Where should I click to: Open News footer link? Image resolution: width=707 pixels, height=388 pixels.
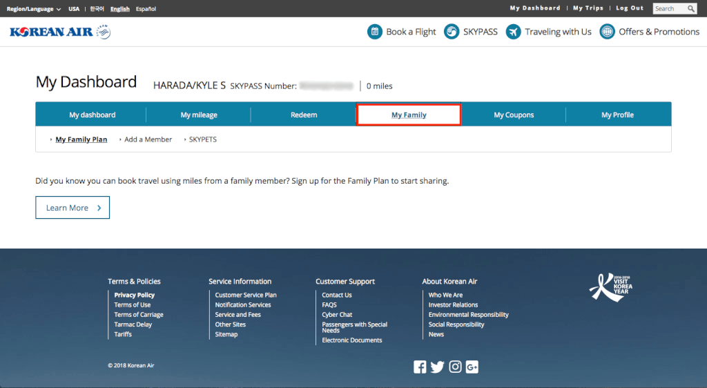pyautogui.click(x=436, y=334)
